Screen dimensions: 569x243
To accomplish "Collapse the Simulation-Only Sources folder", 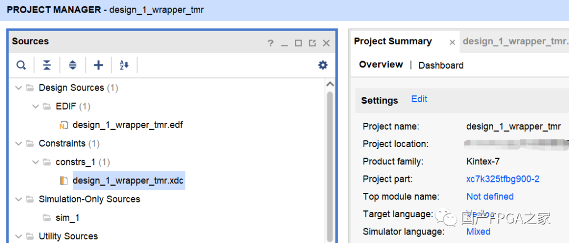I will pos(19,199).
